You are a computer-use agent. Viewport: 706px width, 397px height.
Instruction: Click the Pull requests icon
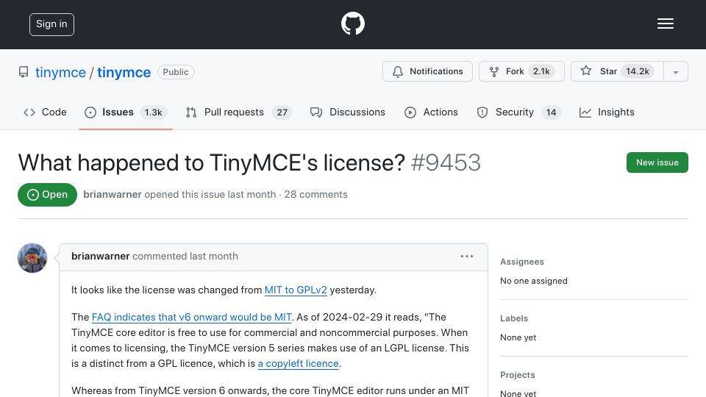(191, 112)
